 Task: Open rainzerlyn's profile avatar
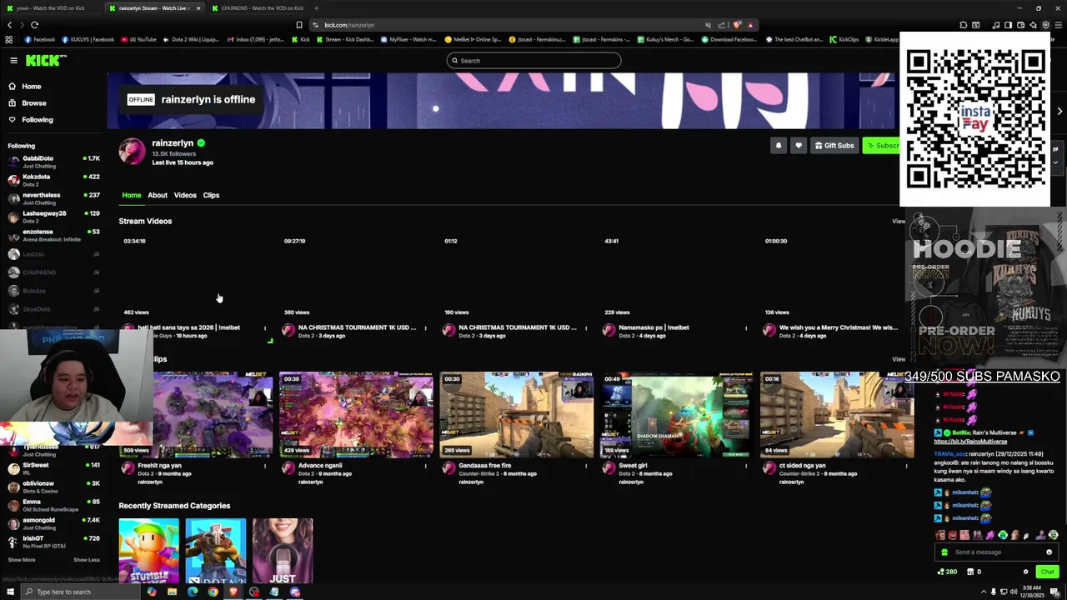[x=132, y=151]
